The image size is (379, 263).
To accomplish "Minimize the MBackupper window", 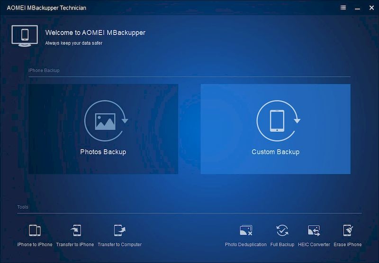I will click(x=358, y=8).
